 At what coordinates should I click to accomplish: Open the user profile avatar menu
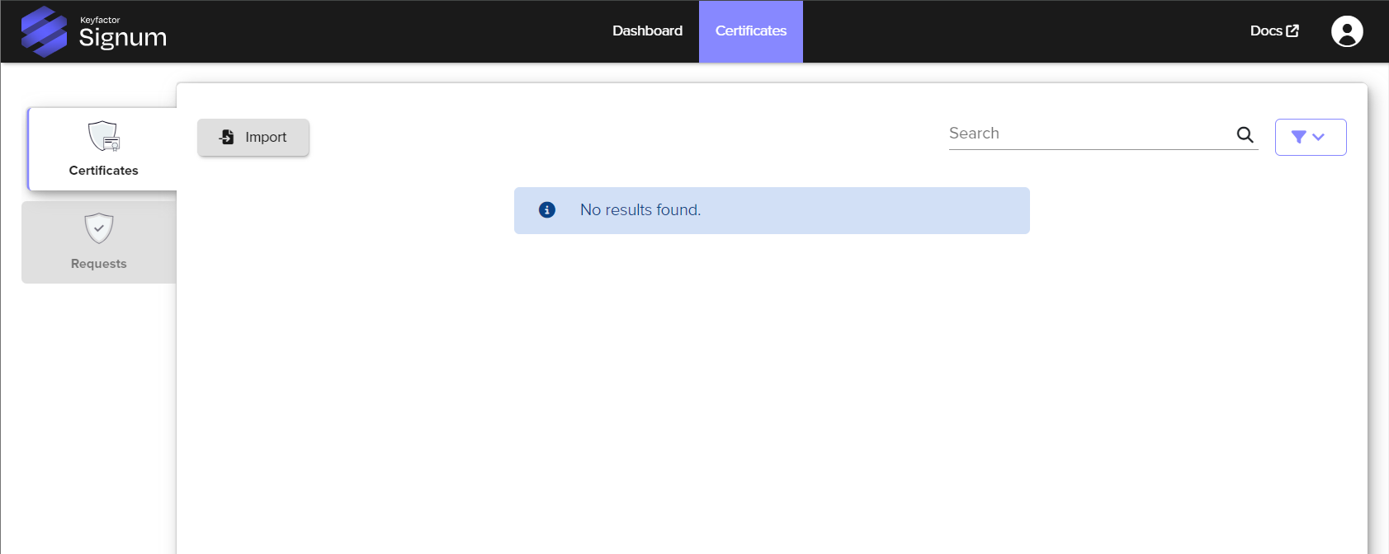(x=1346, y=31)
